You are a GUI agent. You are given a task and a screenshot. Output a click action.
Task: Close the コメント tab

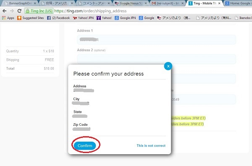[x=109, y=3]
